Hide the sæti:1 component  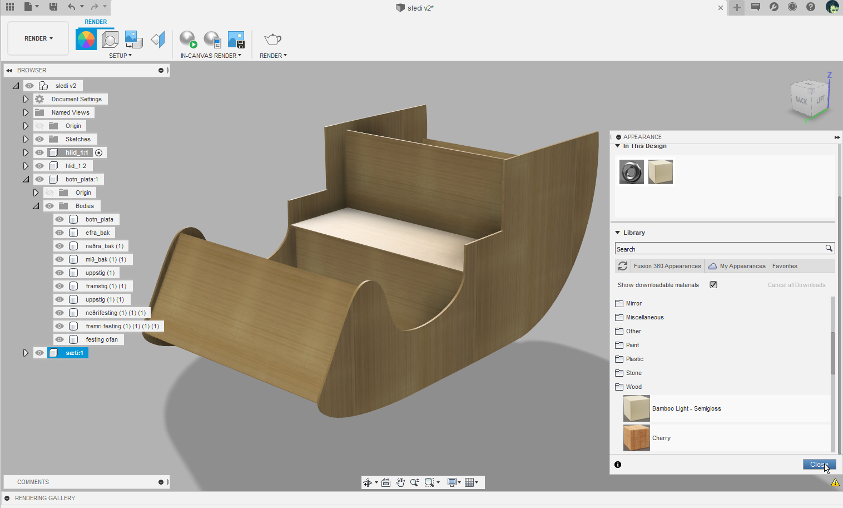(x=39, y=353)
